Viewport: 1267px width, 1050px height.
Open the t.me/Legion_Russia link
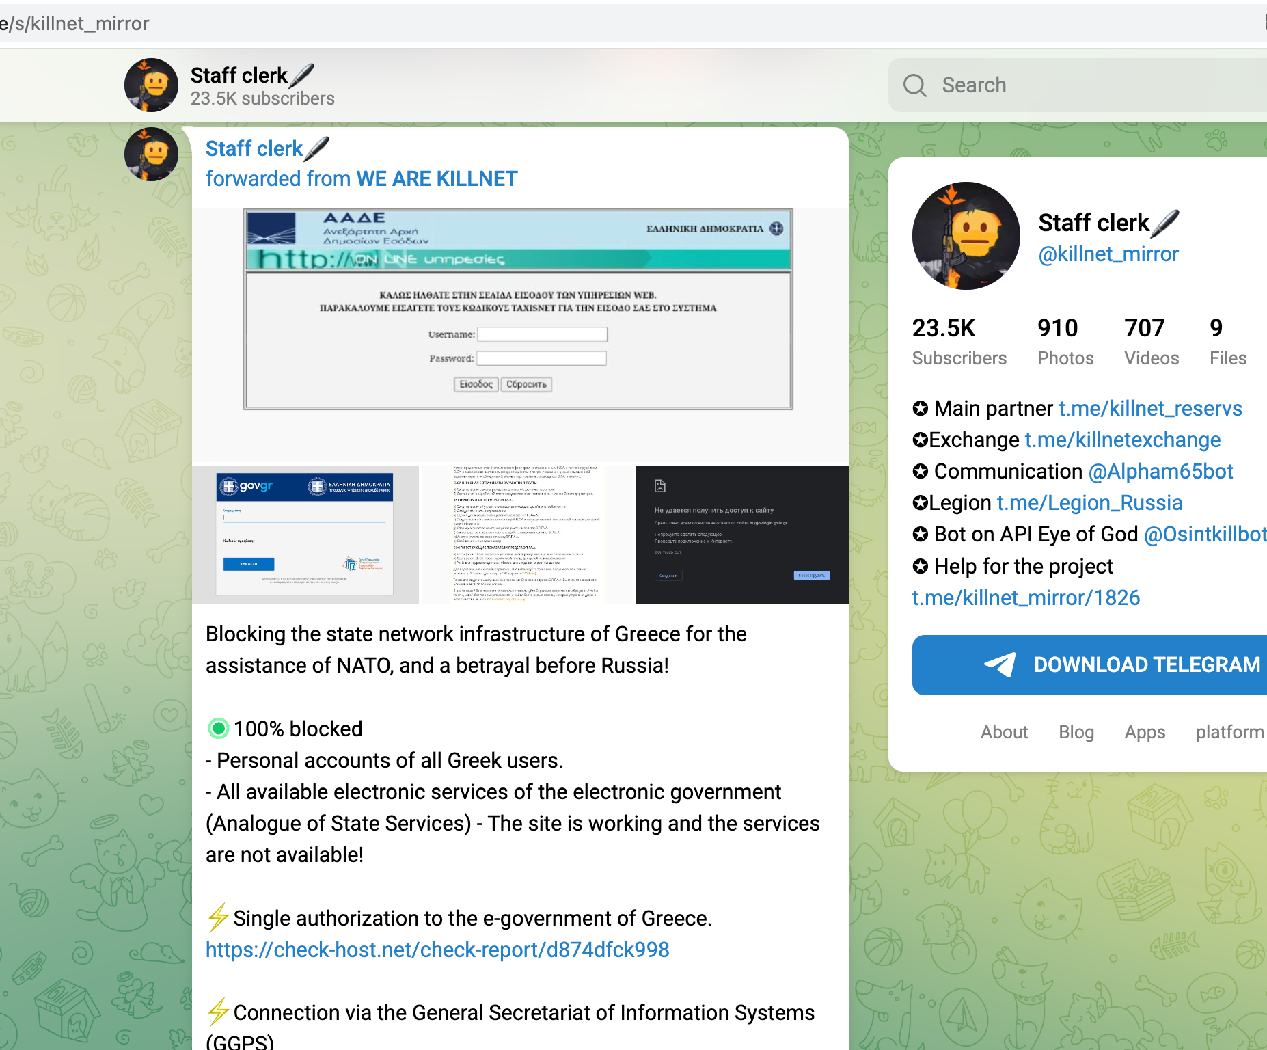pos(1089,503)
